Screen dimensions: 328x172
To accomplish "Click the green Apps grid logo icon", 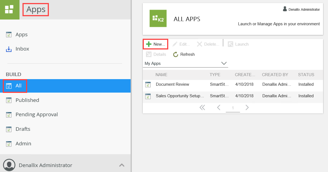I will click(9, 9).
